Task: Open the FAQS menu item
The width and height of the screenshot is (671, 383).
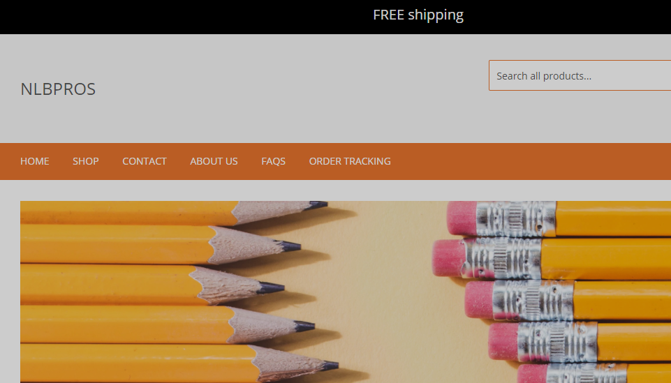Action: coord(273,161)
